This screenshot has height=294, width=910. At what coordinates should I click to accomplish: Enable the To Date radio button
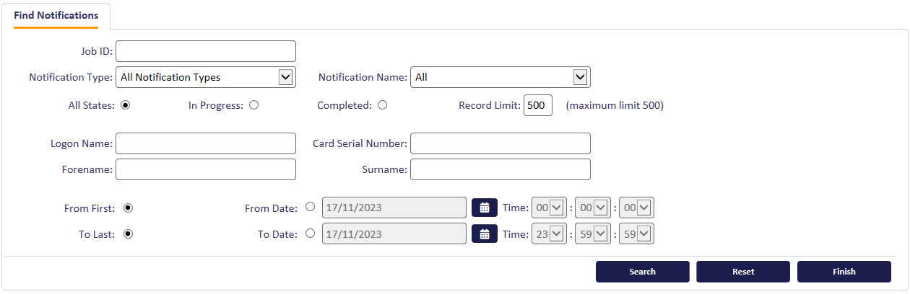[311, 233]
